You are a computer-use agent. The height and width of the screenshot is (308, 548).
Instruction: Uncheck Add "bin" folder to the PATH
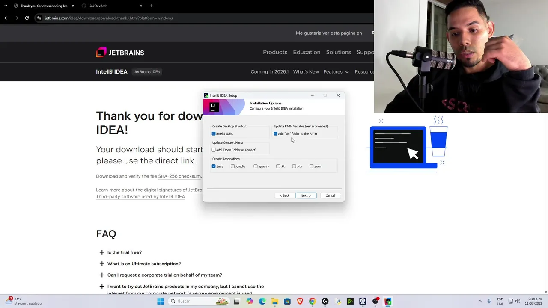276,134
